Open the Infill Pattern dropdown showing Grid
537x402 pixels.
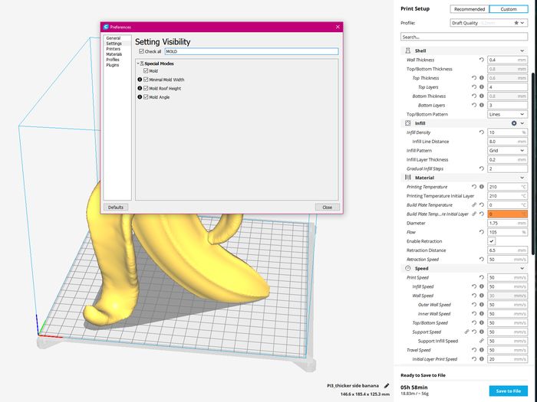click(x=507, y=151)
